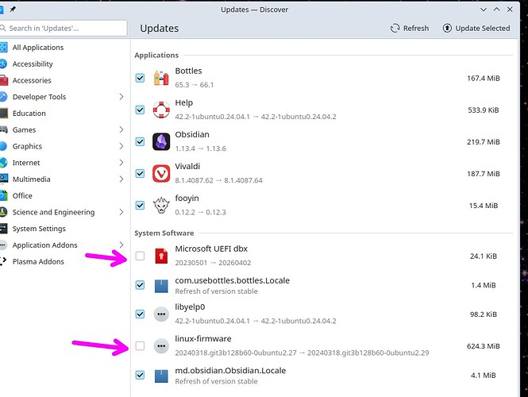
Task: Focus the Search in 'Updates' field
Action: 64,29
